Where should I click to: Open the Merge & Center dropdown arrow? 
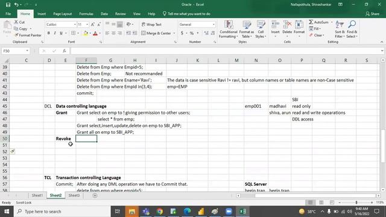click(x=174, y=33)
